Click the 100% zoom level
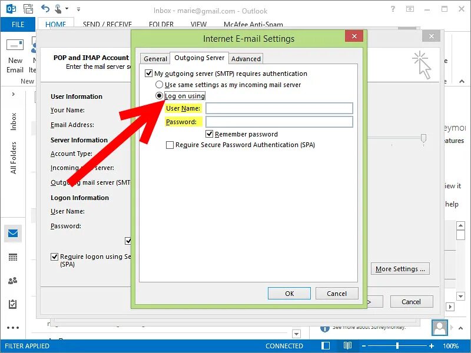Screen dimensions: 471x353 click(x=451, y=346)
